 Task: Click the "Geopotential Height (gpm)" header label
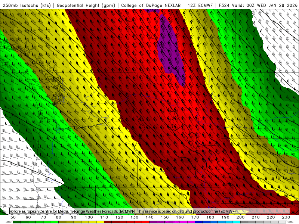tap(86, 5)
